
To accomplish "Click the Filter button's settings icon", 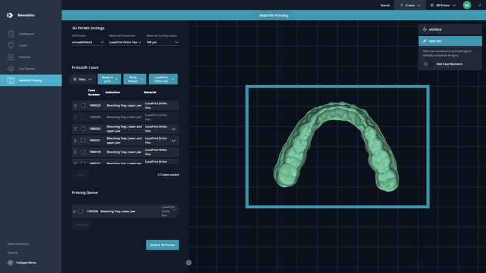I will point(75,79).
